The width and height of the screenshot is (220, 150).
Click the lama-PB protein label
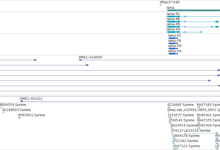[x=175, y=41]
